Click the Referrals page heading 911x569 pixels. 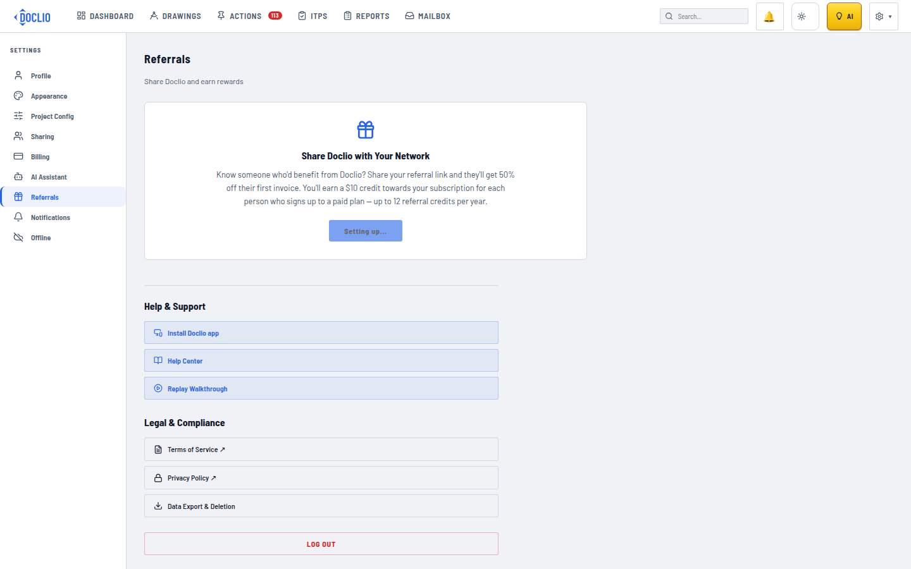167,59
